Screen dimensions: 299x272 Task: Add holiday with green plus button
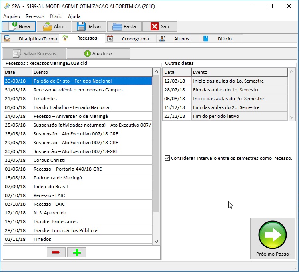(x=77, y=252)
